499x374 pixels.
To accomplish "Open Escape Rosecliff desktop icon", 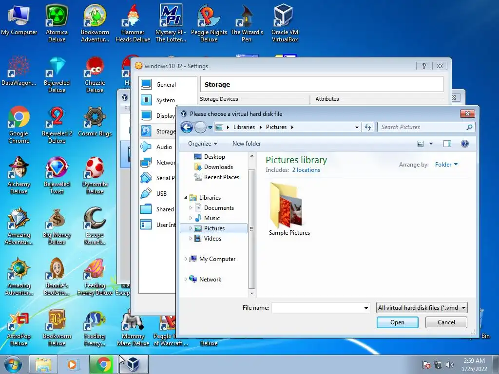I will [95, 226].
